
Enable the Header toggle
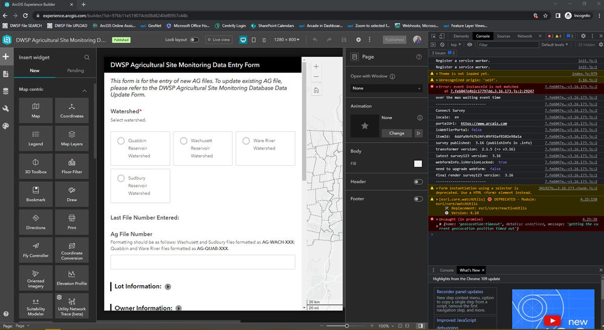tap(418, 182)
